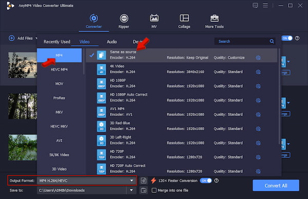Open the hamburger menu in title bar

pyautogui.click(x=265, y=5)
